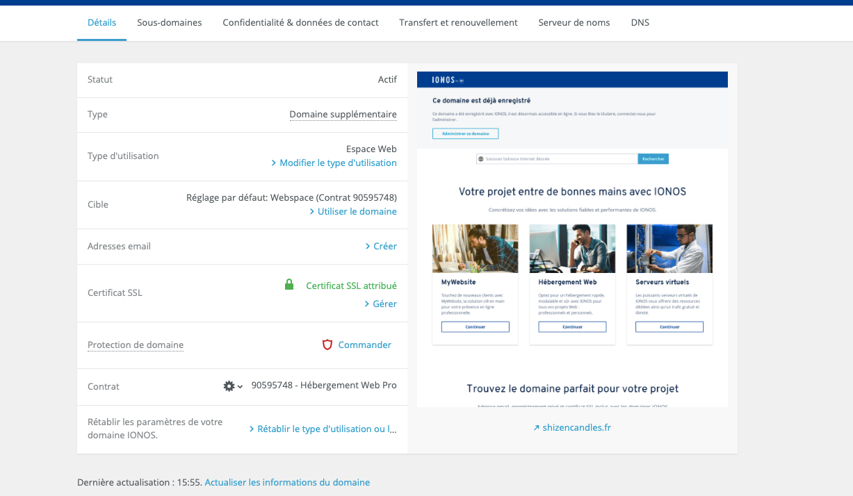
Task: Click Actualiser les informations du domaine
Action: tap(287, 482)
